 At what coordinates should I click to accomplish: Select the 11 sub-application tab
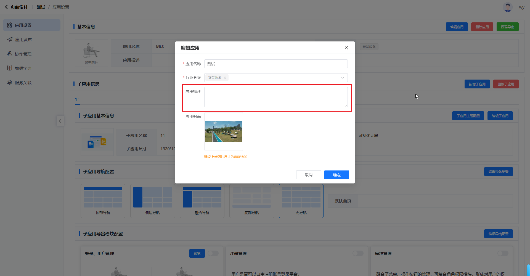point(77,100)
